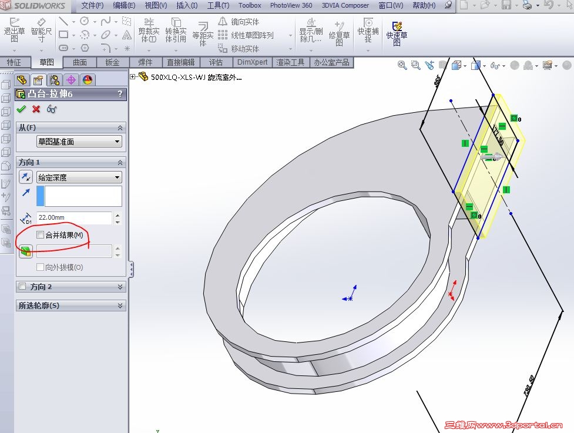574x433 pixels.
Task: Increase depth with the up stepper
Action: (118, 215)
